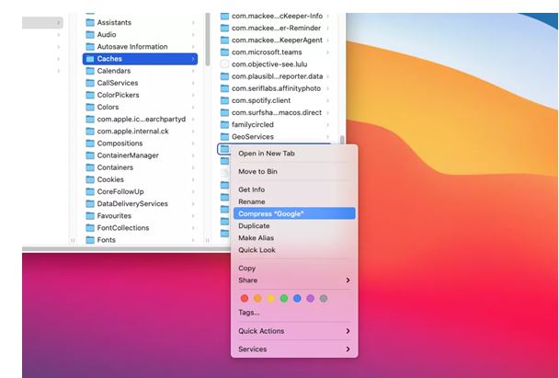The width and height of the screenshot is (559, 378).
Task: Click the Favourites folder icon
Action: [x=90, y=216]
